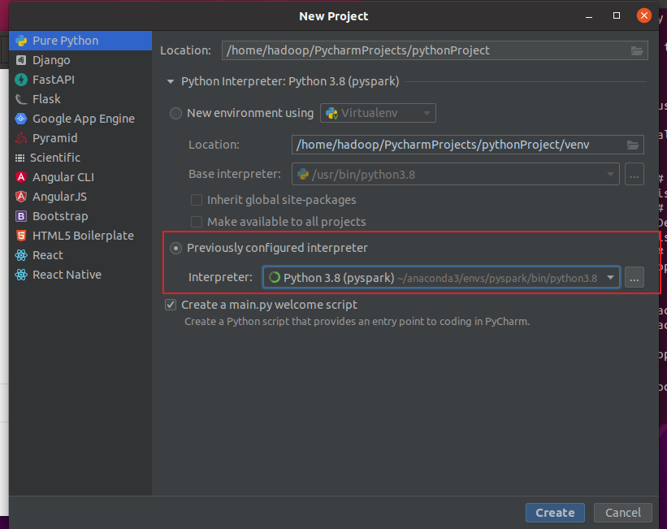Click the Create button
Image resolution: width=667 pixels, height=529 pixels.
[x=555, y=513]
